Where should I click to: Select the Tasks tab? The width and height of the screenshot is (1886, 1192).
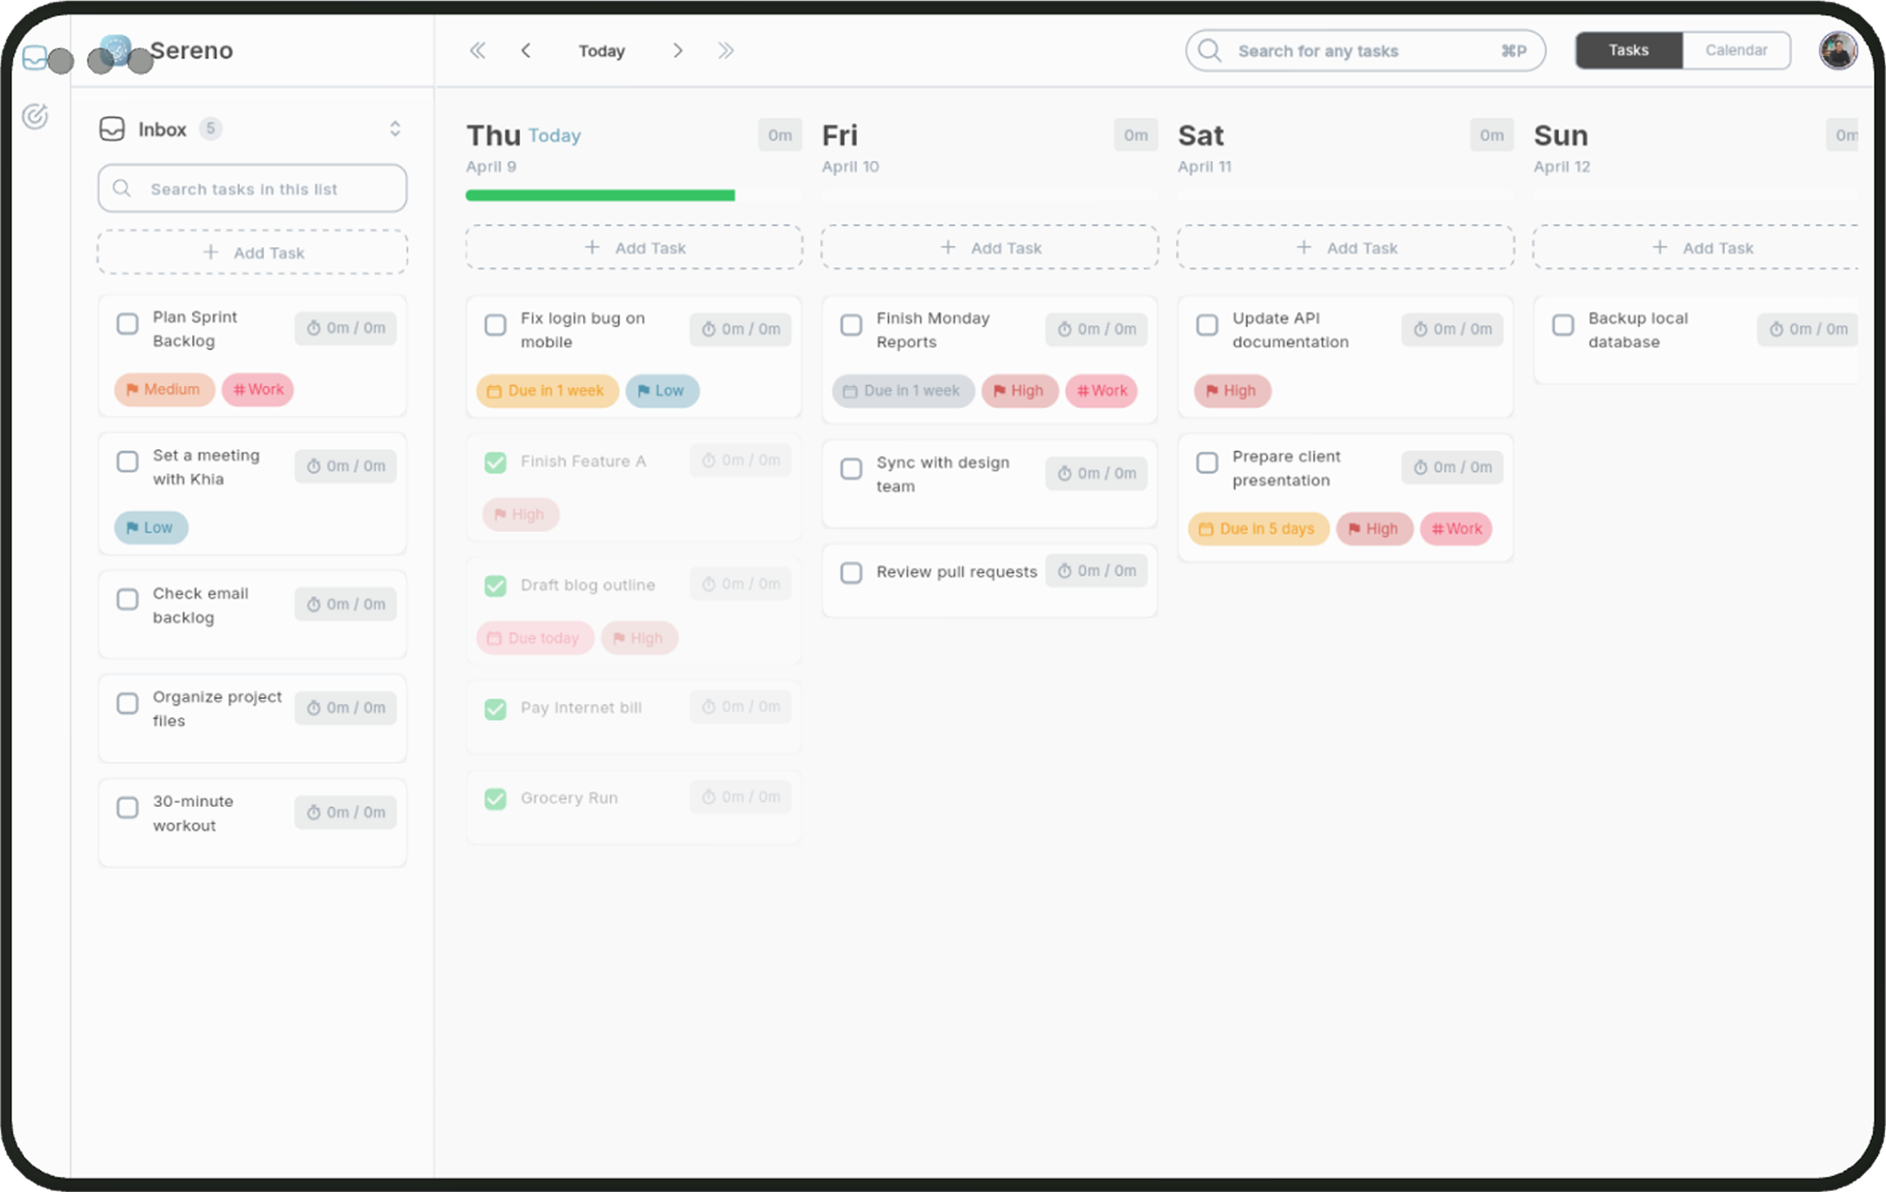pyautogui.click(x=1629, y=49)
